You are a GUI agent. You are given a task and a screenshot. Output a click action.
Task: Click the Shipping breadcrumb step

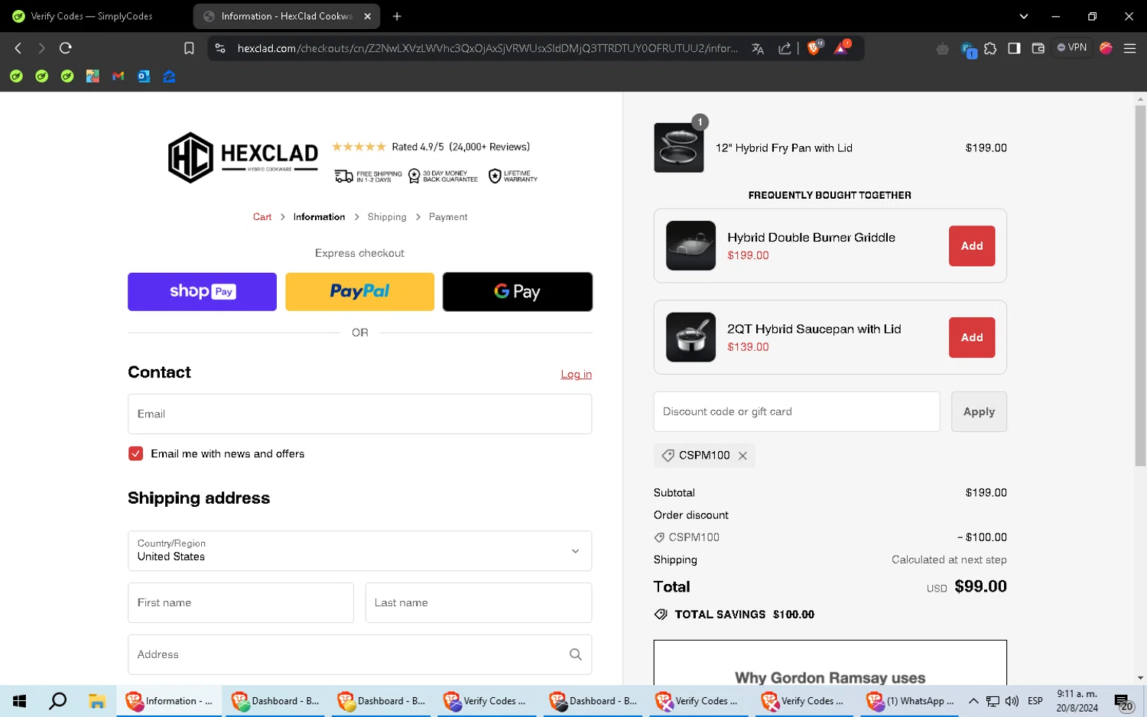pyautogui.click(x=387, y=217)
